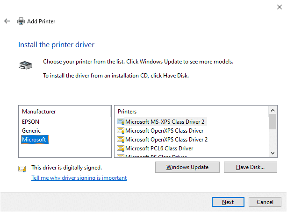Choose Microsoft MS-XPS Class Driver 2
Screen dimensions: 287x212
pyautogui.click(x=165, y=122)
